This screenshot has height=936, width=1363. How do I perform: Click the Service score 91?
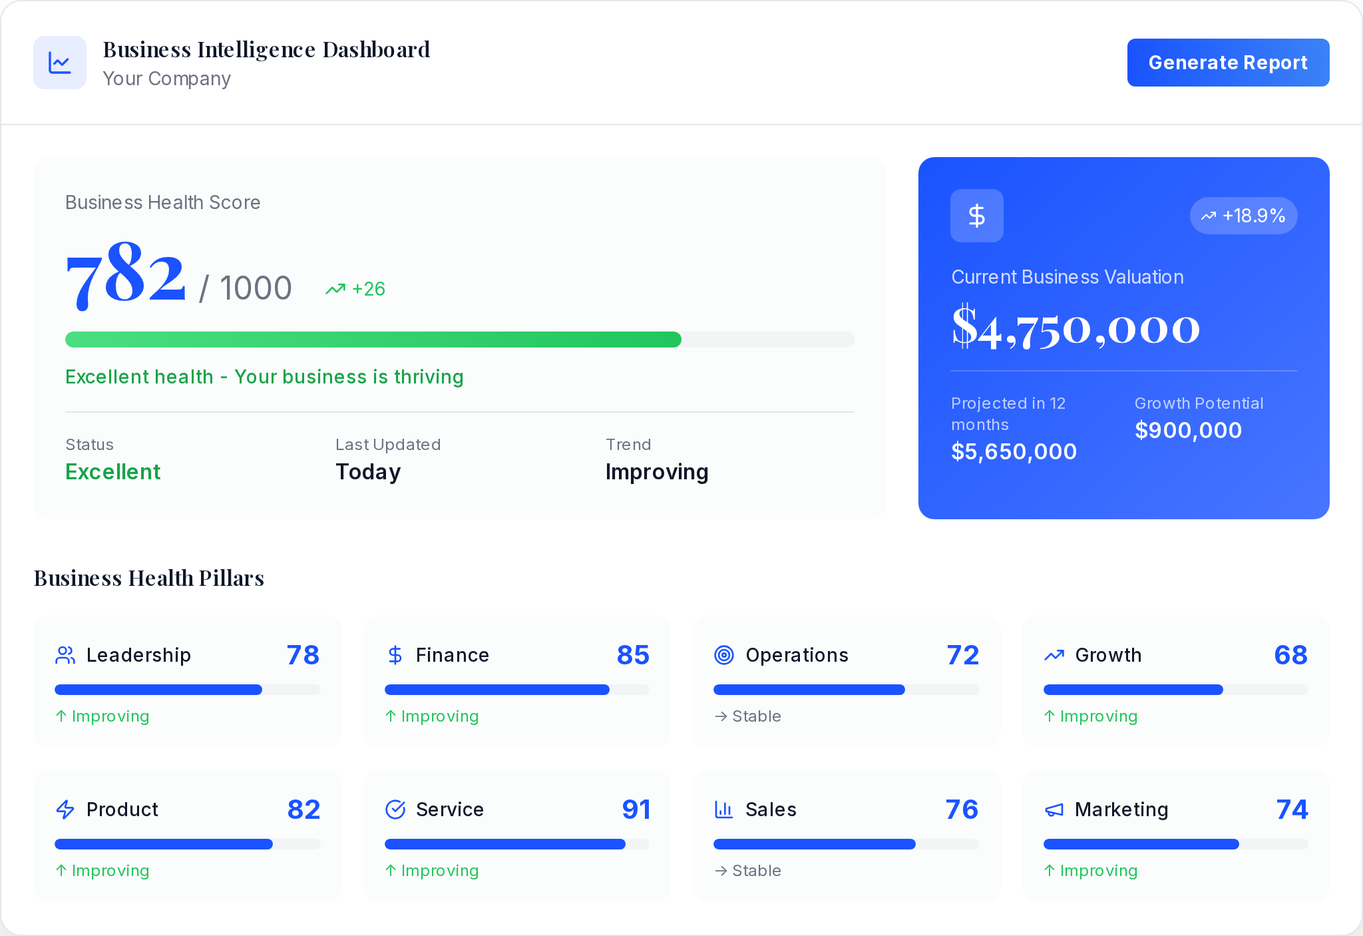click(x=636, y=810)
